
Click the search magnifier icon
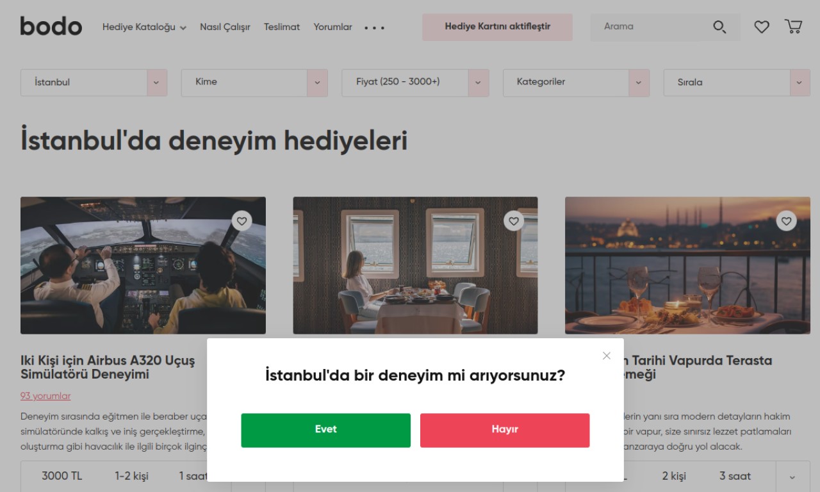tap(719, 27)
